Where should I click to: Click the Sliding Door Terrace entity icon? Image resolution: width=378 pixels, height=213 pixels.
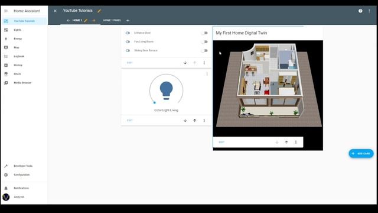tap(128, 51)
